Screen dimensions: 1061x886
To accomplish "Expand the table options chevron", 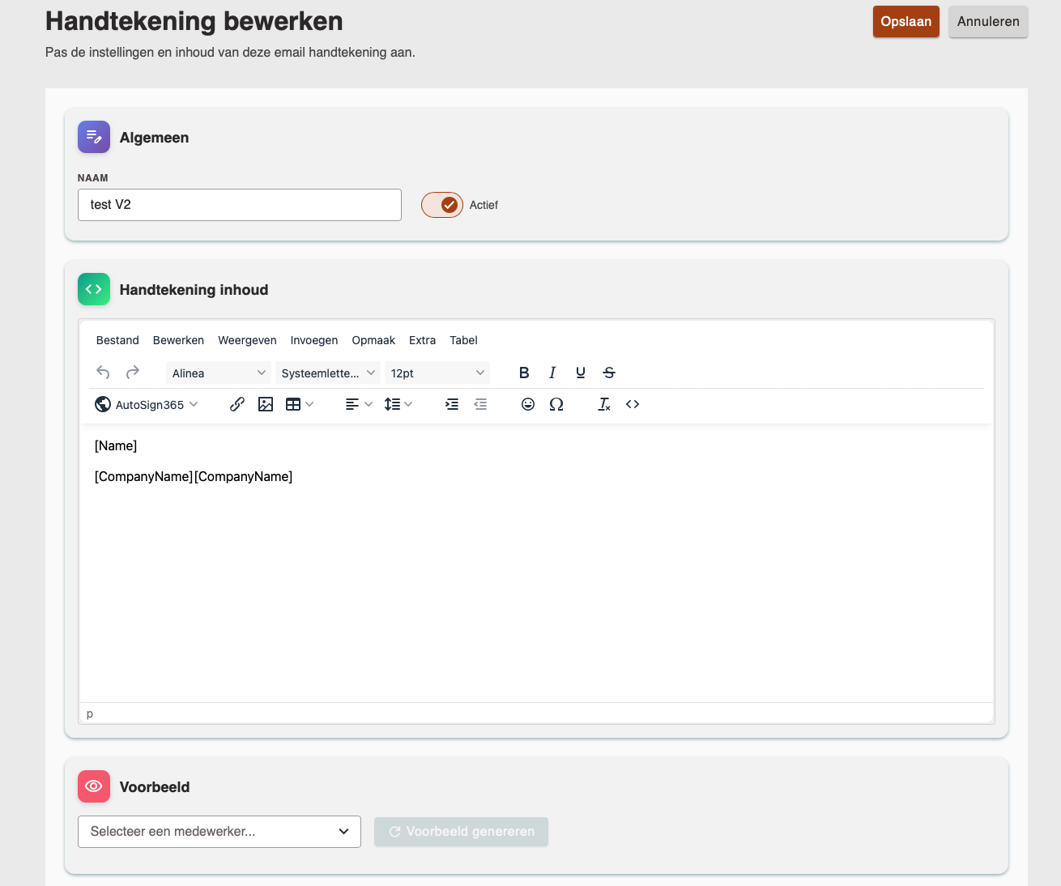I will click(309, 404).
